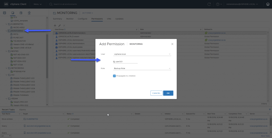The image size is (272, 138).
Task: Click the search magnifier icon in top bar
Action: pyautogui.click(x=51, y=4)
